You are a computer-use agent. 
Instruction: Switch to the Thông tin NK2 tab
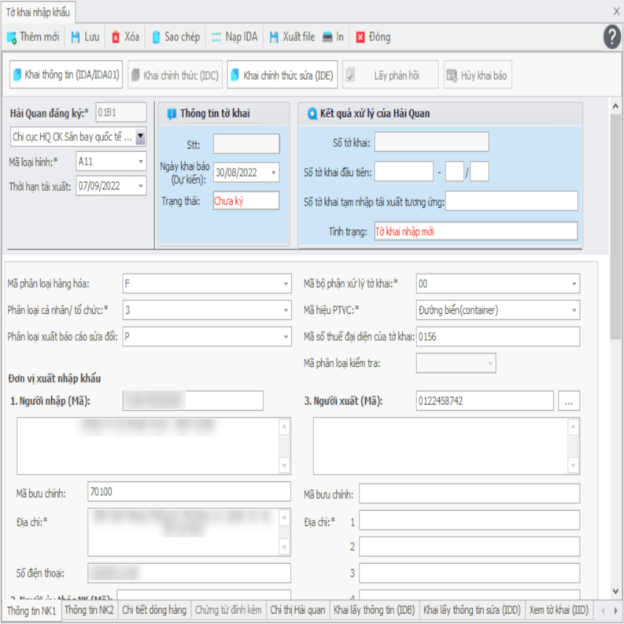(x=89, y=610)
